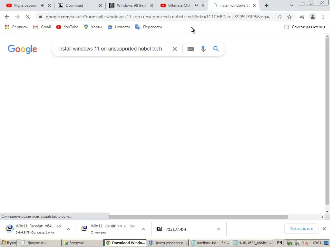Viewport: 330px width, 247px height.
Task: Go back using the browser back arrow
Action: 7,17
